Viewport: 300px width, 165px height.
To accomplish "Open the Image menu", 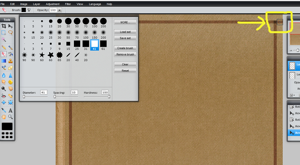I will tap(24, 4).
